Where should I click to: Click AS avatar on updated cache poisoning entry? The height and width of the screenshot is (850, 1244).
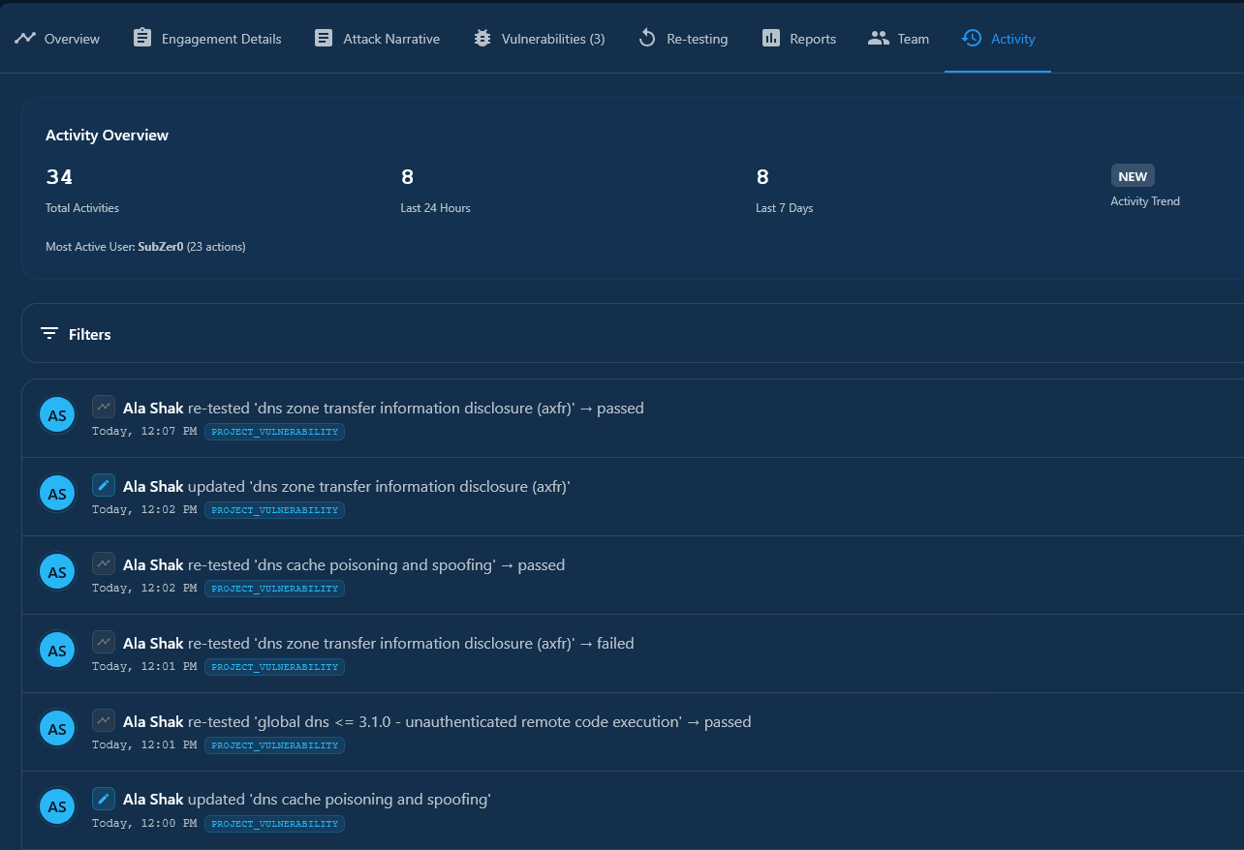pos(57,807)
